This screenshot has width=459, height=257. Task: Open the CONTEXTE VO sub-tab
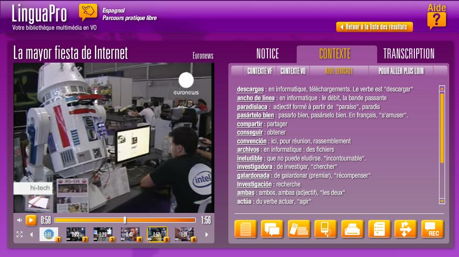[293, 71]
